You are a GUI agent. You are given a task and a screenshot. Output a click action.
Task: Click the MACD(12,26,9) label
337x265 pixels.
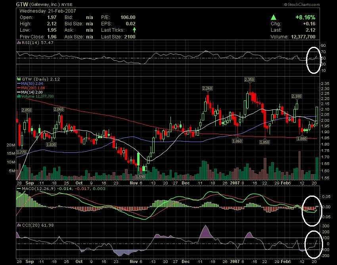click(x=39, y=189)
